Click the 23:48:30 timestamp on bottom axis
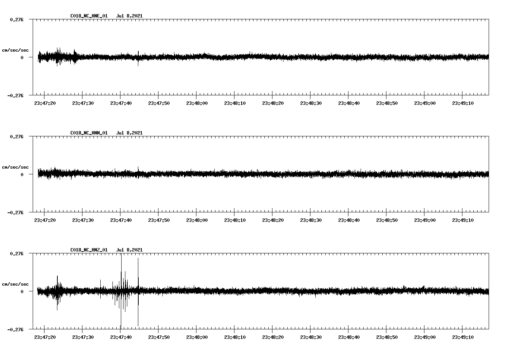The image size is (516, 351). pos(311,338)
